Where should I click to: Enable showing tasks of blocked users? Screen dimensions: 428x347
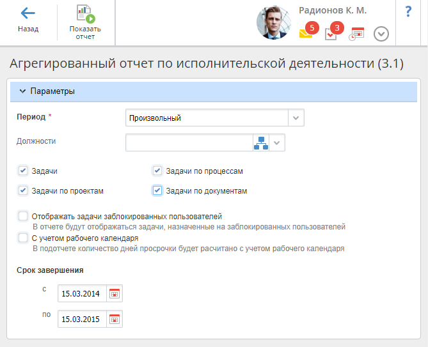point(24,217)
